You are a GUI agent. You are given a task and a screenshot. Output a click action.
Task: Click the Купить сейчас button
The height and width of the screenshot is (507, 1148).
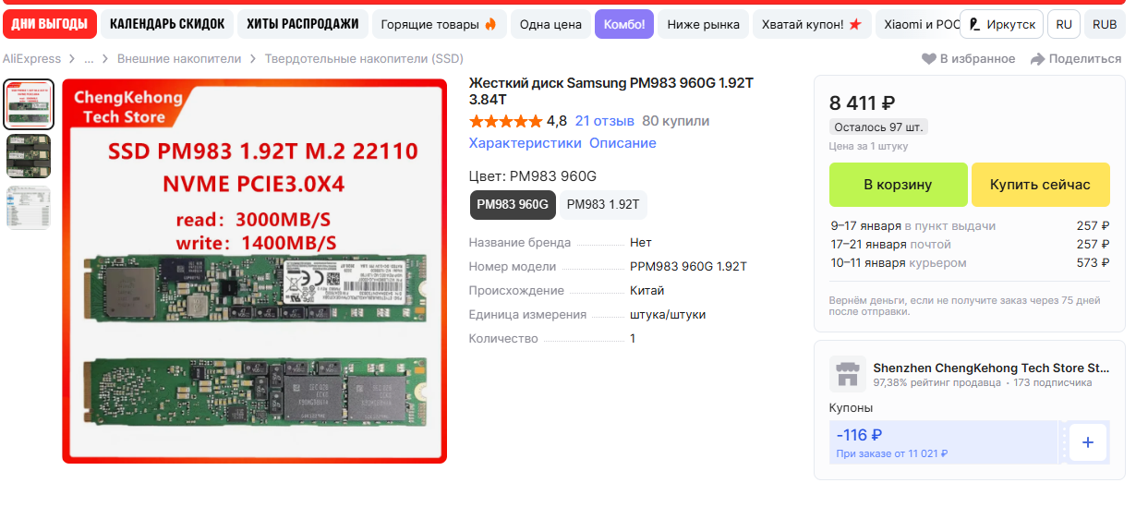pyautogui.click(x=1040, y=185)
